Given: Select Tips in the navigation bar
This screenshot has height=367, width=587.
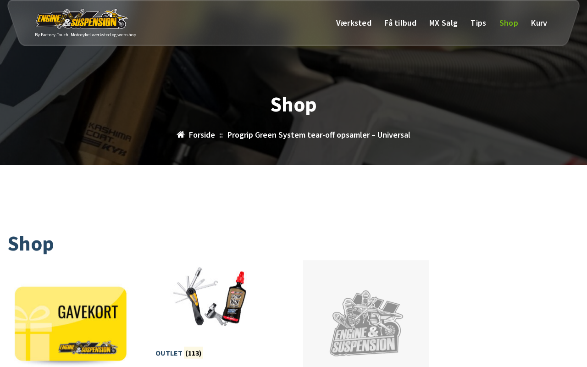Looking at the screenshot, I should pos(478,23).
